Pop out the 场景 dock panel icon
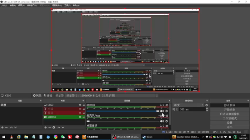Image resolution: width=250 pixels, height=140 pixels. (x=41, y=100)
